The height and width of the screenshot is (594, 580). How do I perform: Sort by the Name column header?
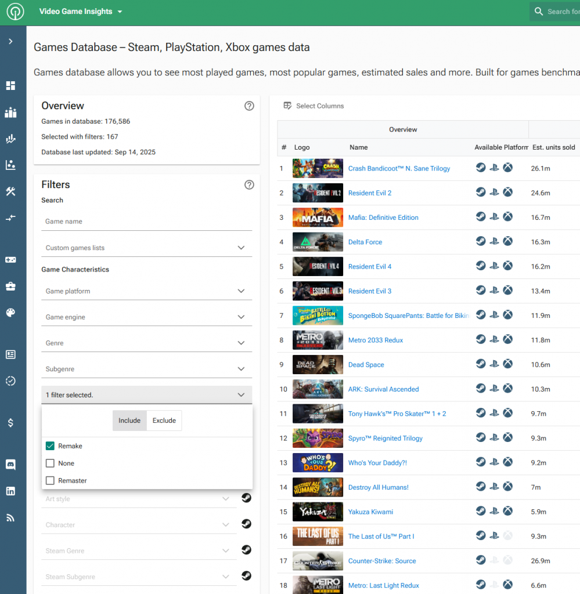point(359,147)
